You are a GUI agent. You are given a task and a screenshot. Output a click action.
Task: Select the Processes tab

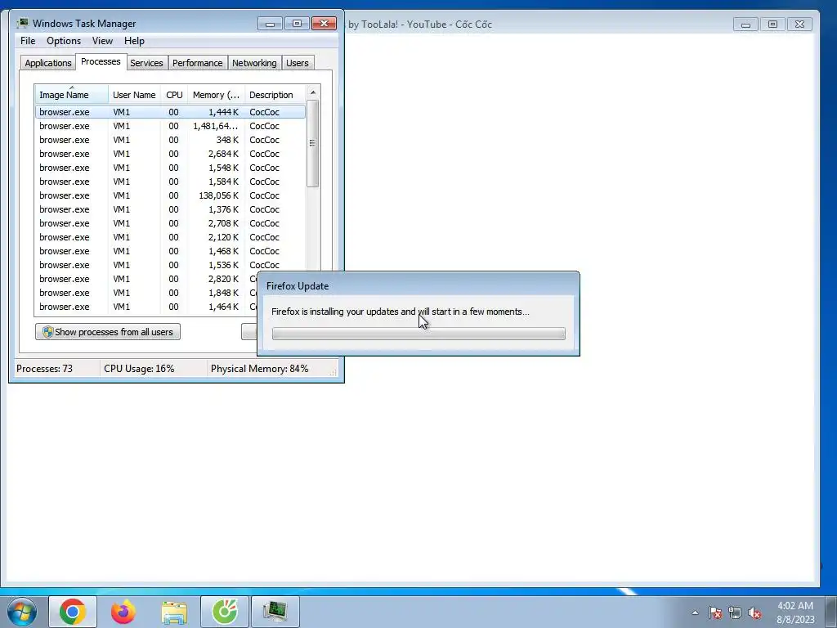tap(101, 61)
